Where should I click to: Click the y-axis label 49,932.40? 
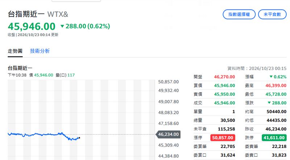[x=168, y=91]
